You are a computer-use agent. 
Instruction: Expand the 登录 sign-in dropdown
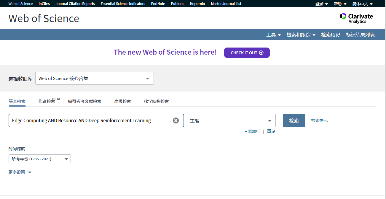pyautogui.click(x=322, y=4)
